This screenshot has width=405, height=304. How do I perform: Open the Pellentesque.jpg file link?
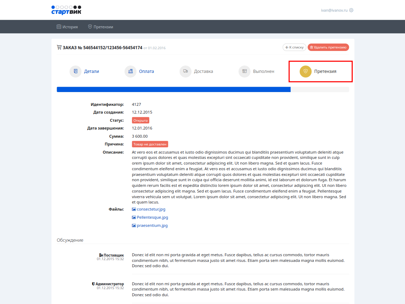click(152, 217)
